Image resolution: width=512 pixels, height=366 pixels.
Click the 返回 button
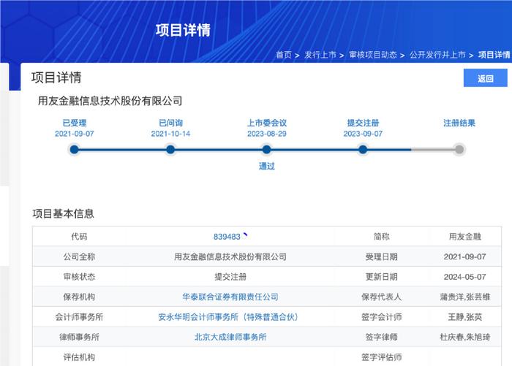pos(485,78)
